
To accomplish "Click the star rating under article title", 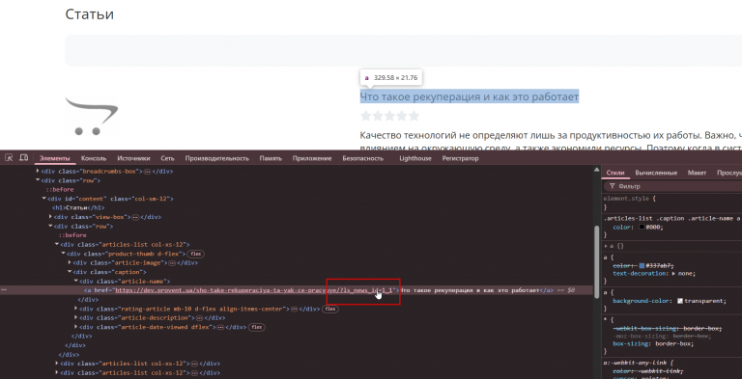I will [x=389, y=116].
